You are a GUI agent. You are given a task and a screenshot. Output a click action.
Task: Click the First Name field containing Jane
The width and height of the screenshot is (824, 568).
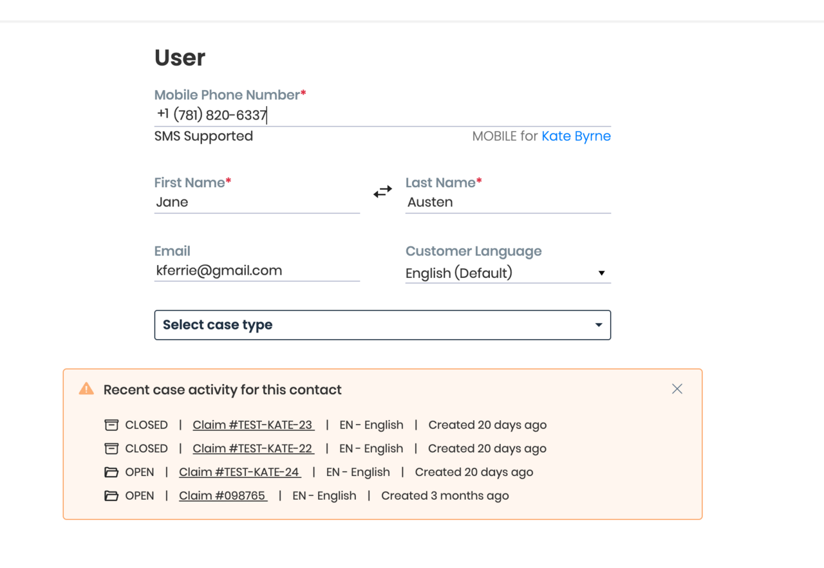point(256,202)
